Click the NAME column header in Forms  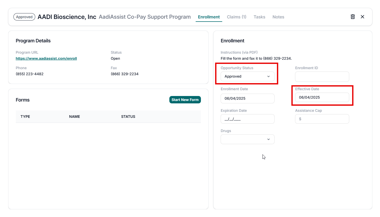pyautogui.click(x=74, y=117)
